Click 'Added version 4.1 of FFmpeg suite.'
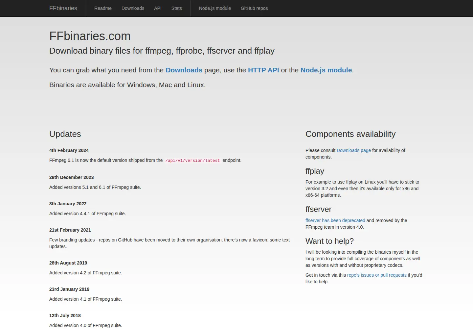The width and height of the screenshot is (473, 329). click(86, 299)
